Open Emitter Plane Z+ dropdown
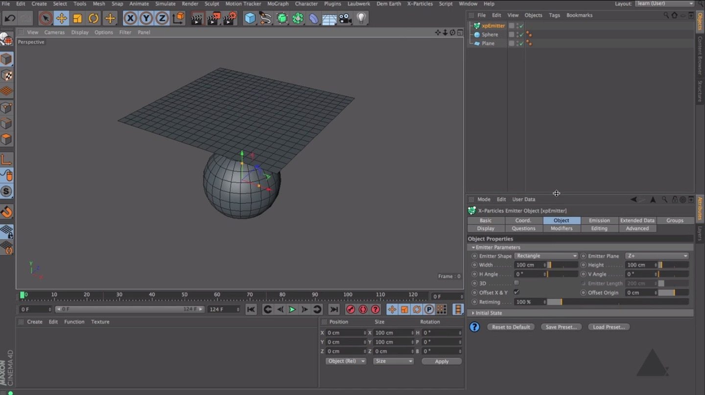The image size is (705, 395). [657, 256]
